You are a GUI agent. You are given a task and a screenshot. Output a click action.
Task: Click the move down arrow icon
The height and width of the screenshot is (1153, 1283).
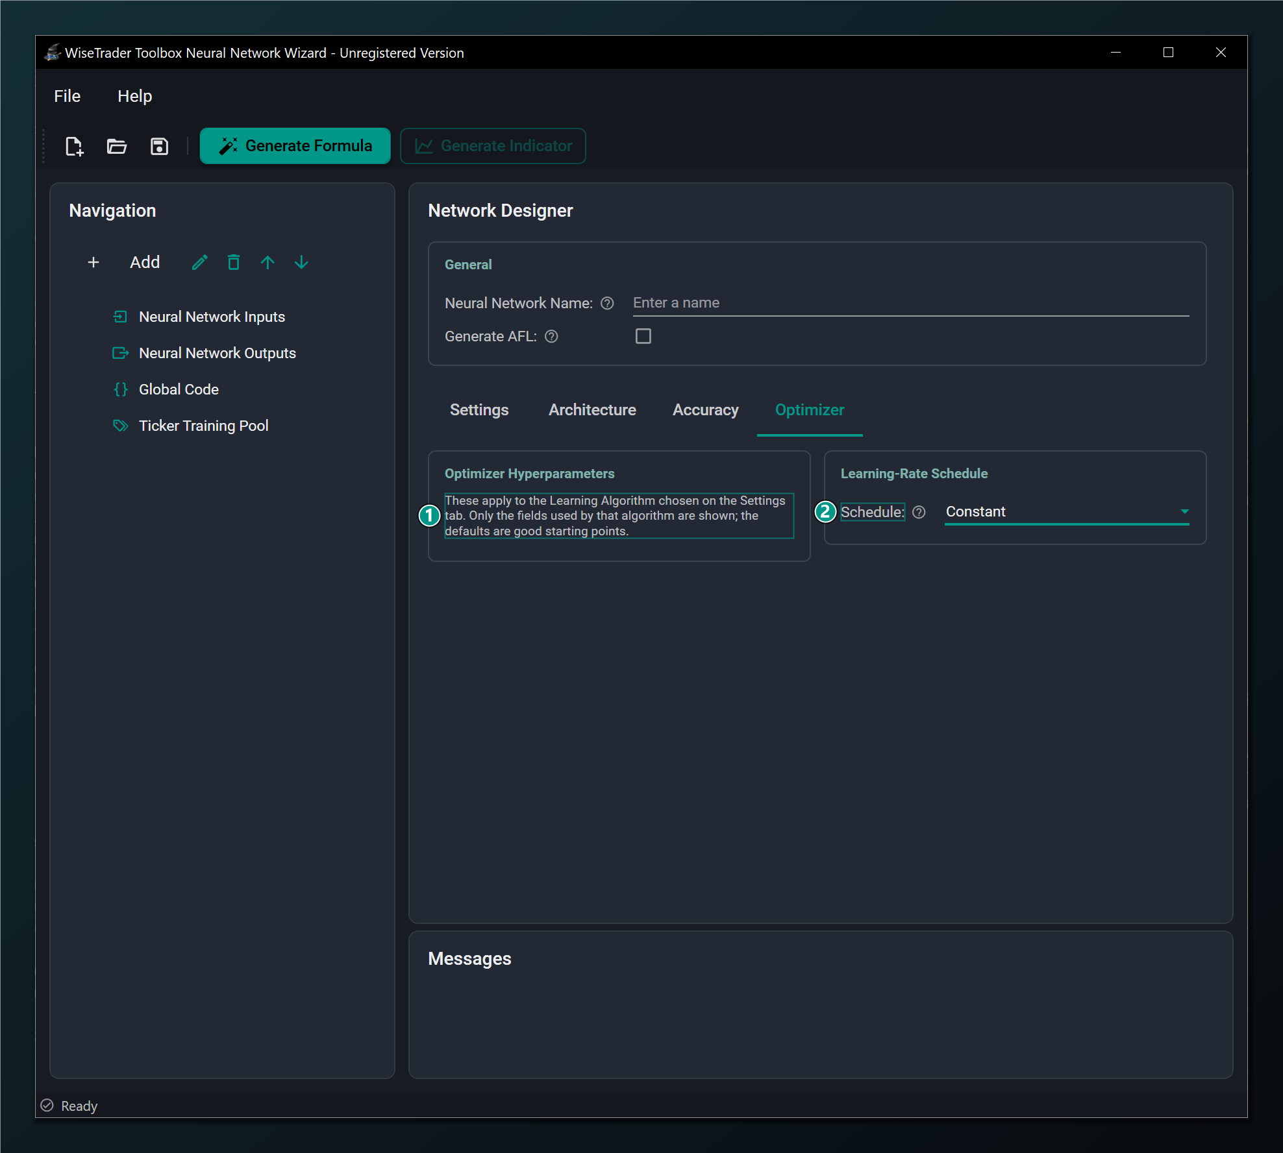click(301, 262)
